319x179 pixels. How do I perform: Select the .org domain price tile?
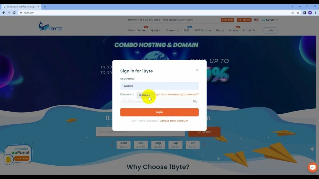158,145
